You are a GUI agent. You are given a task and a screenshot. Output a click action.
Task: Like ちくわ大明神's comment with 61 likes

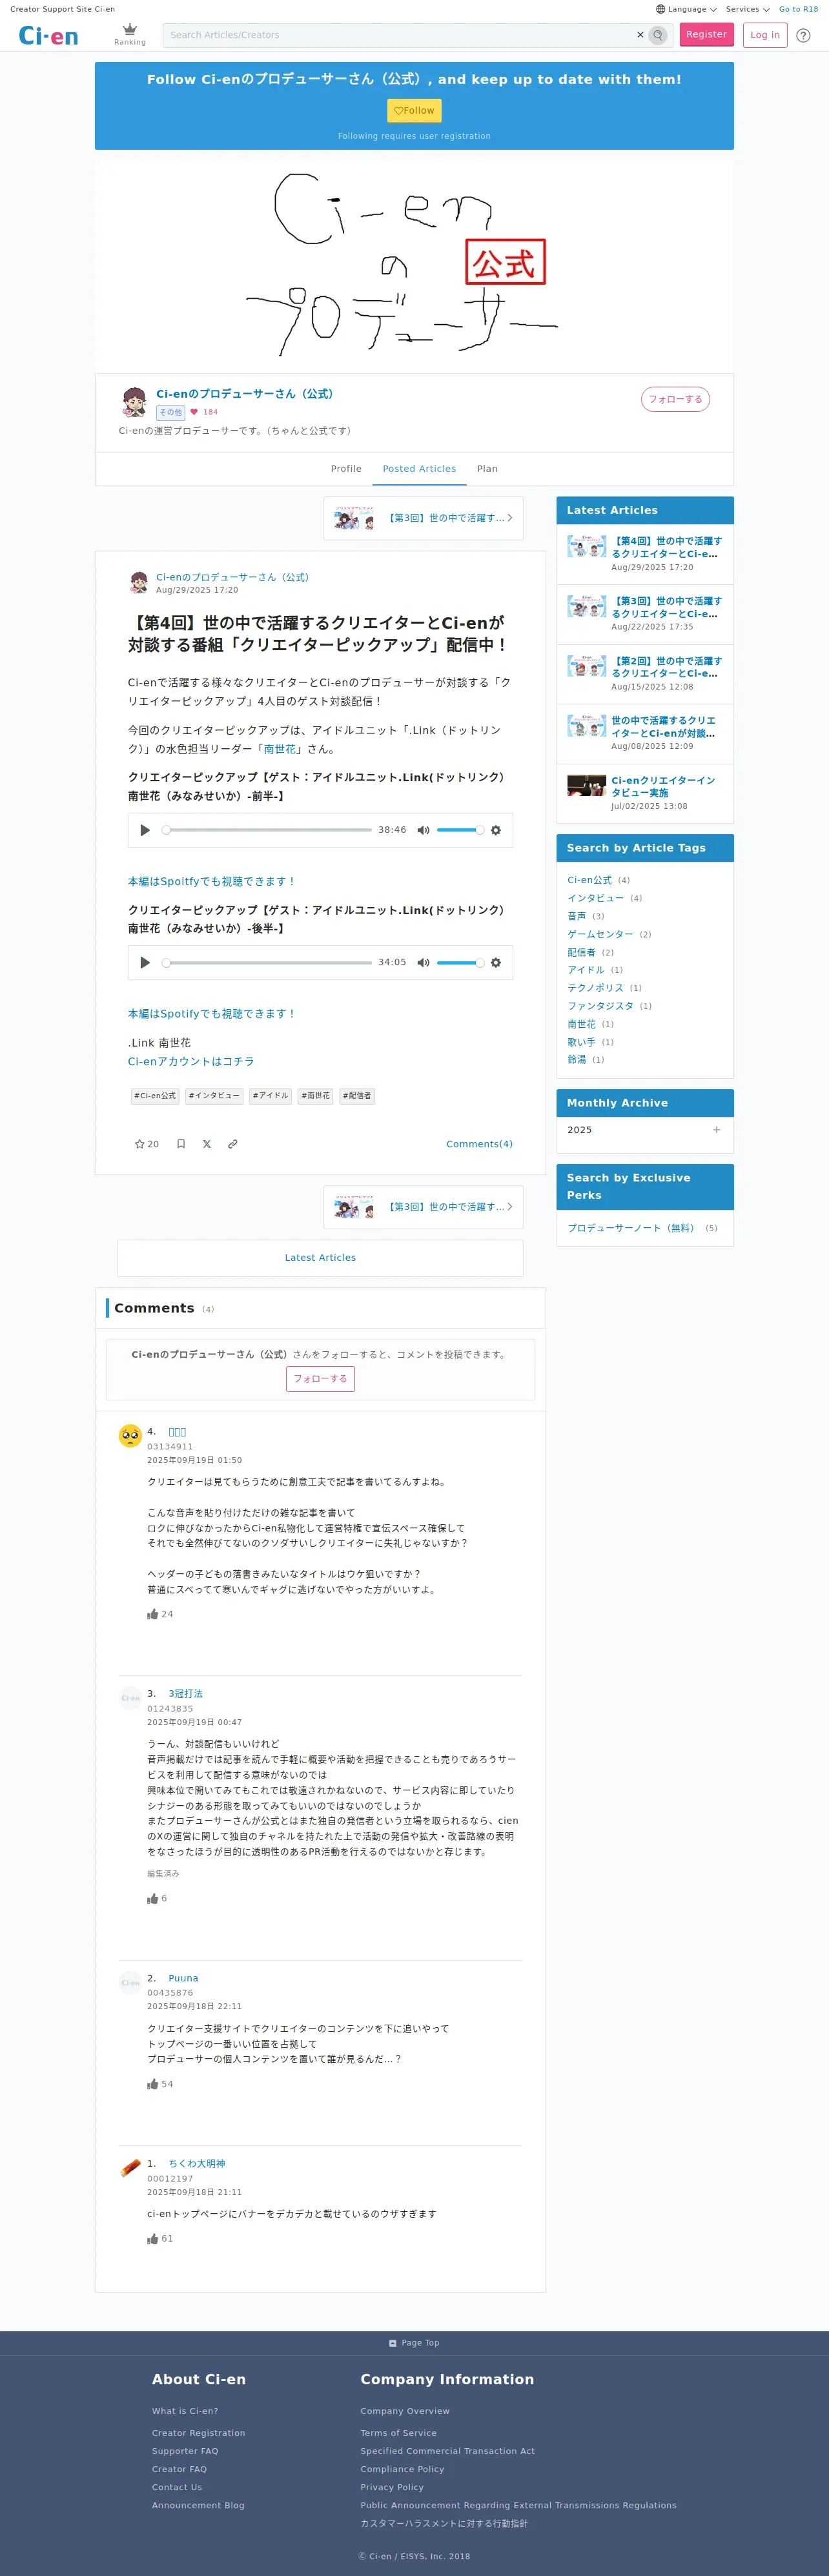[x=153, y=2239]
